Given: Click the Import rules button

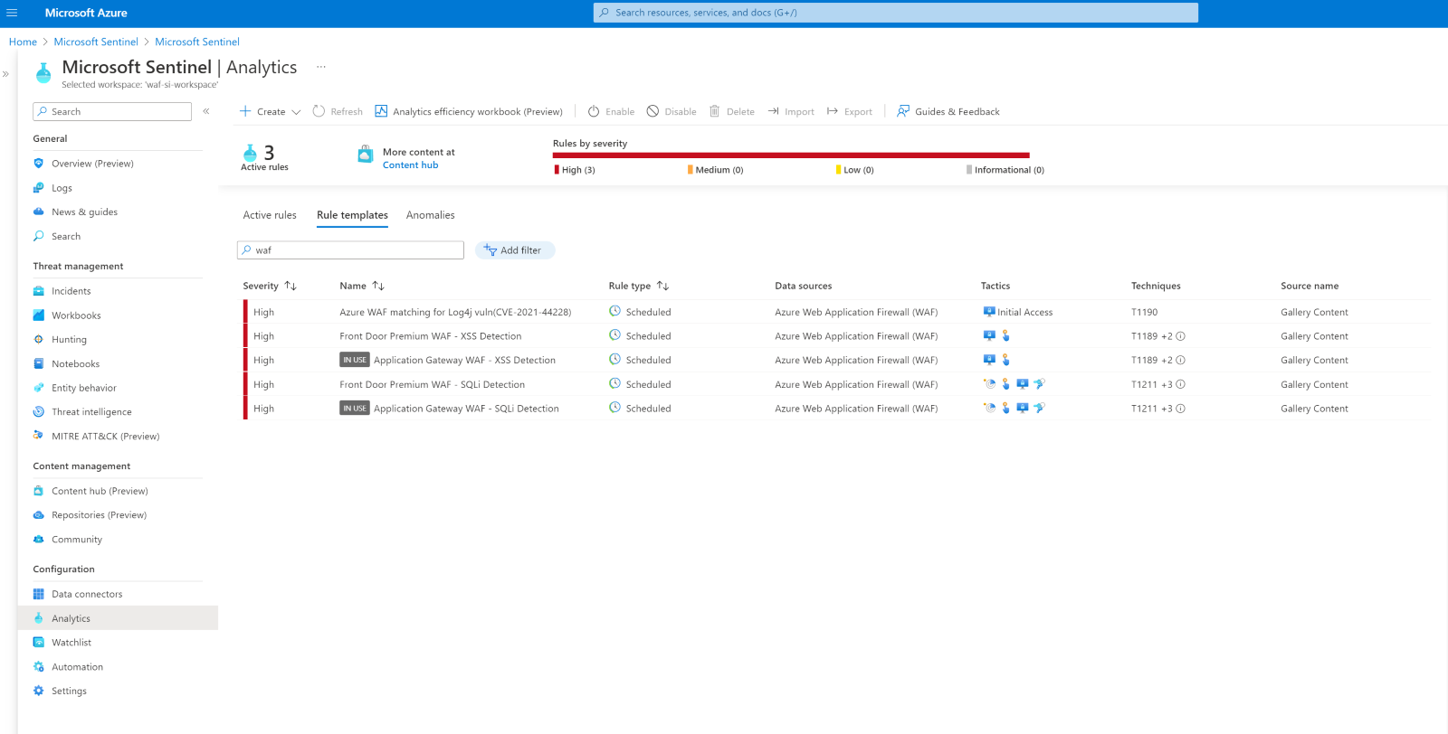Looking at the screenshot, I should [x=791, y=111].
